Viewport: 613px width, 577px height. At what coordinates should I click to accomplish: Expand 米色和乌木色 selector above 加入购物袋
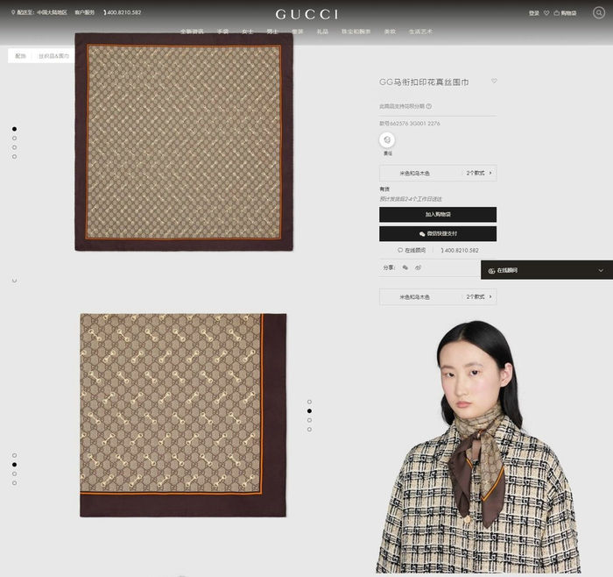tap(438, 173)
